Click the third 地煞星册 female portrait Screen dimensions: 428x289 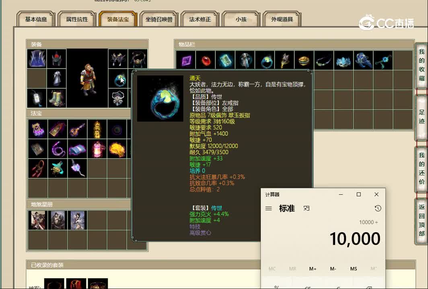pos(78,220)
